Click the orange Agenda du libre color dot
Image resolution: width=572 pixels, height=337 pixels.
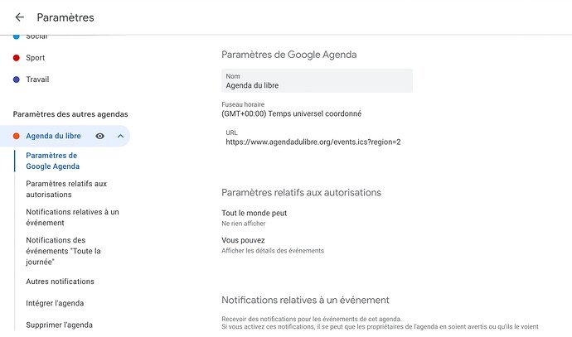[x=17, y=136]
